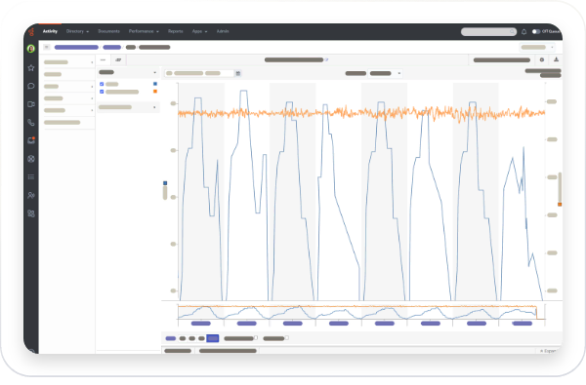Open the phone calls icon in sidebar
This screenshot has width=586, height=385.
click(31, 123)
